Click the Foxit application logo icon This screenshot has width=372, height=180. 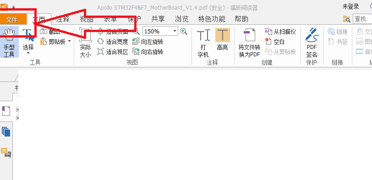[x=4, y=7]
